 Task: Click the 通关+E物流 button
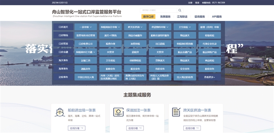pos(111,35)
